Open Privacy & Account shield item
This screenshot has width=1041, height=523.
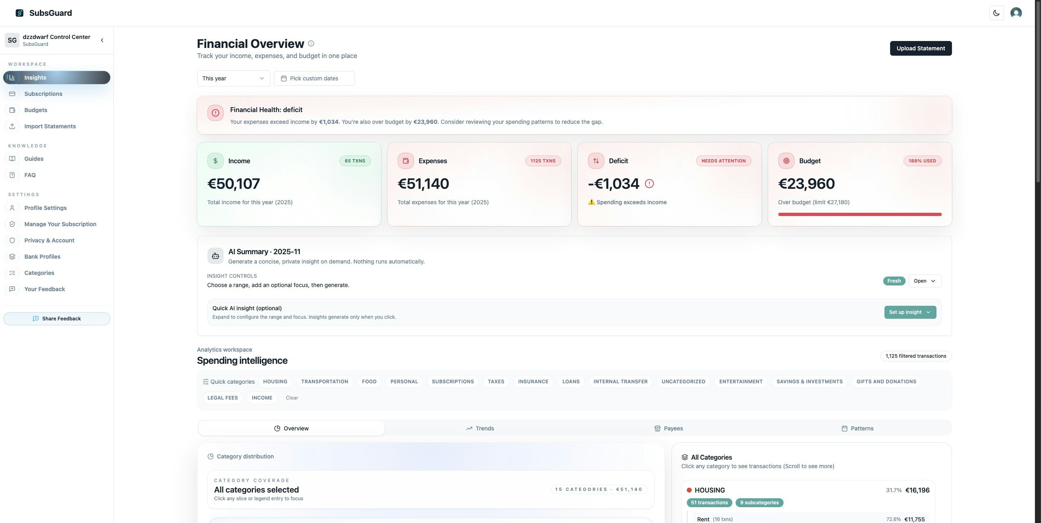click(49, 240)
